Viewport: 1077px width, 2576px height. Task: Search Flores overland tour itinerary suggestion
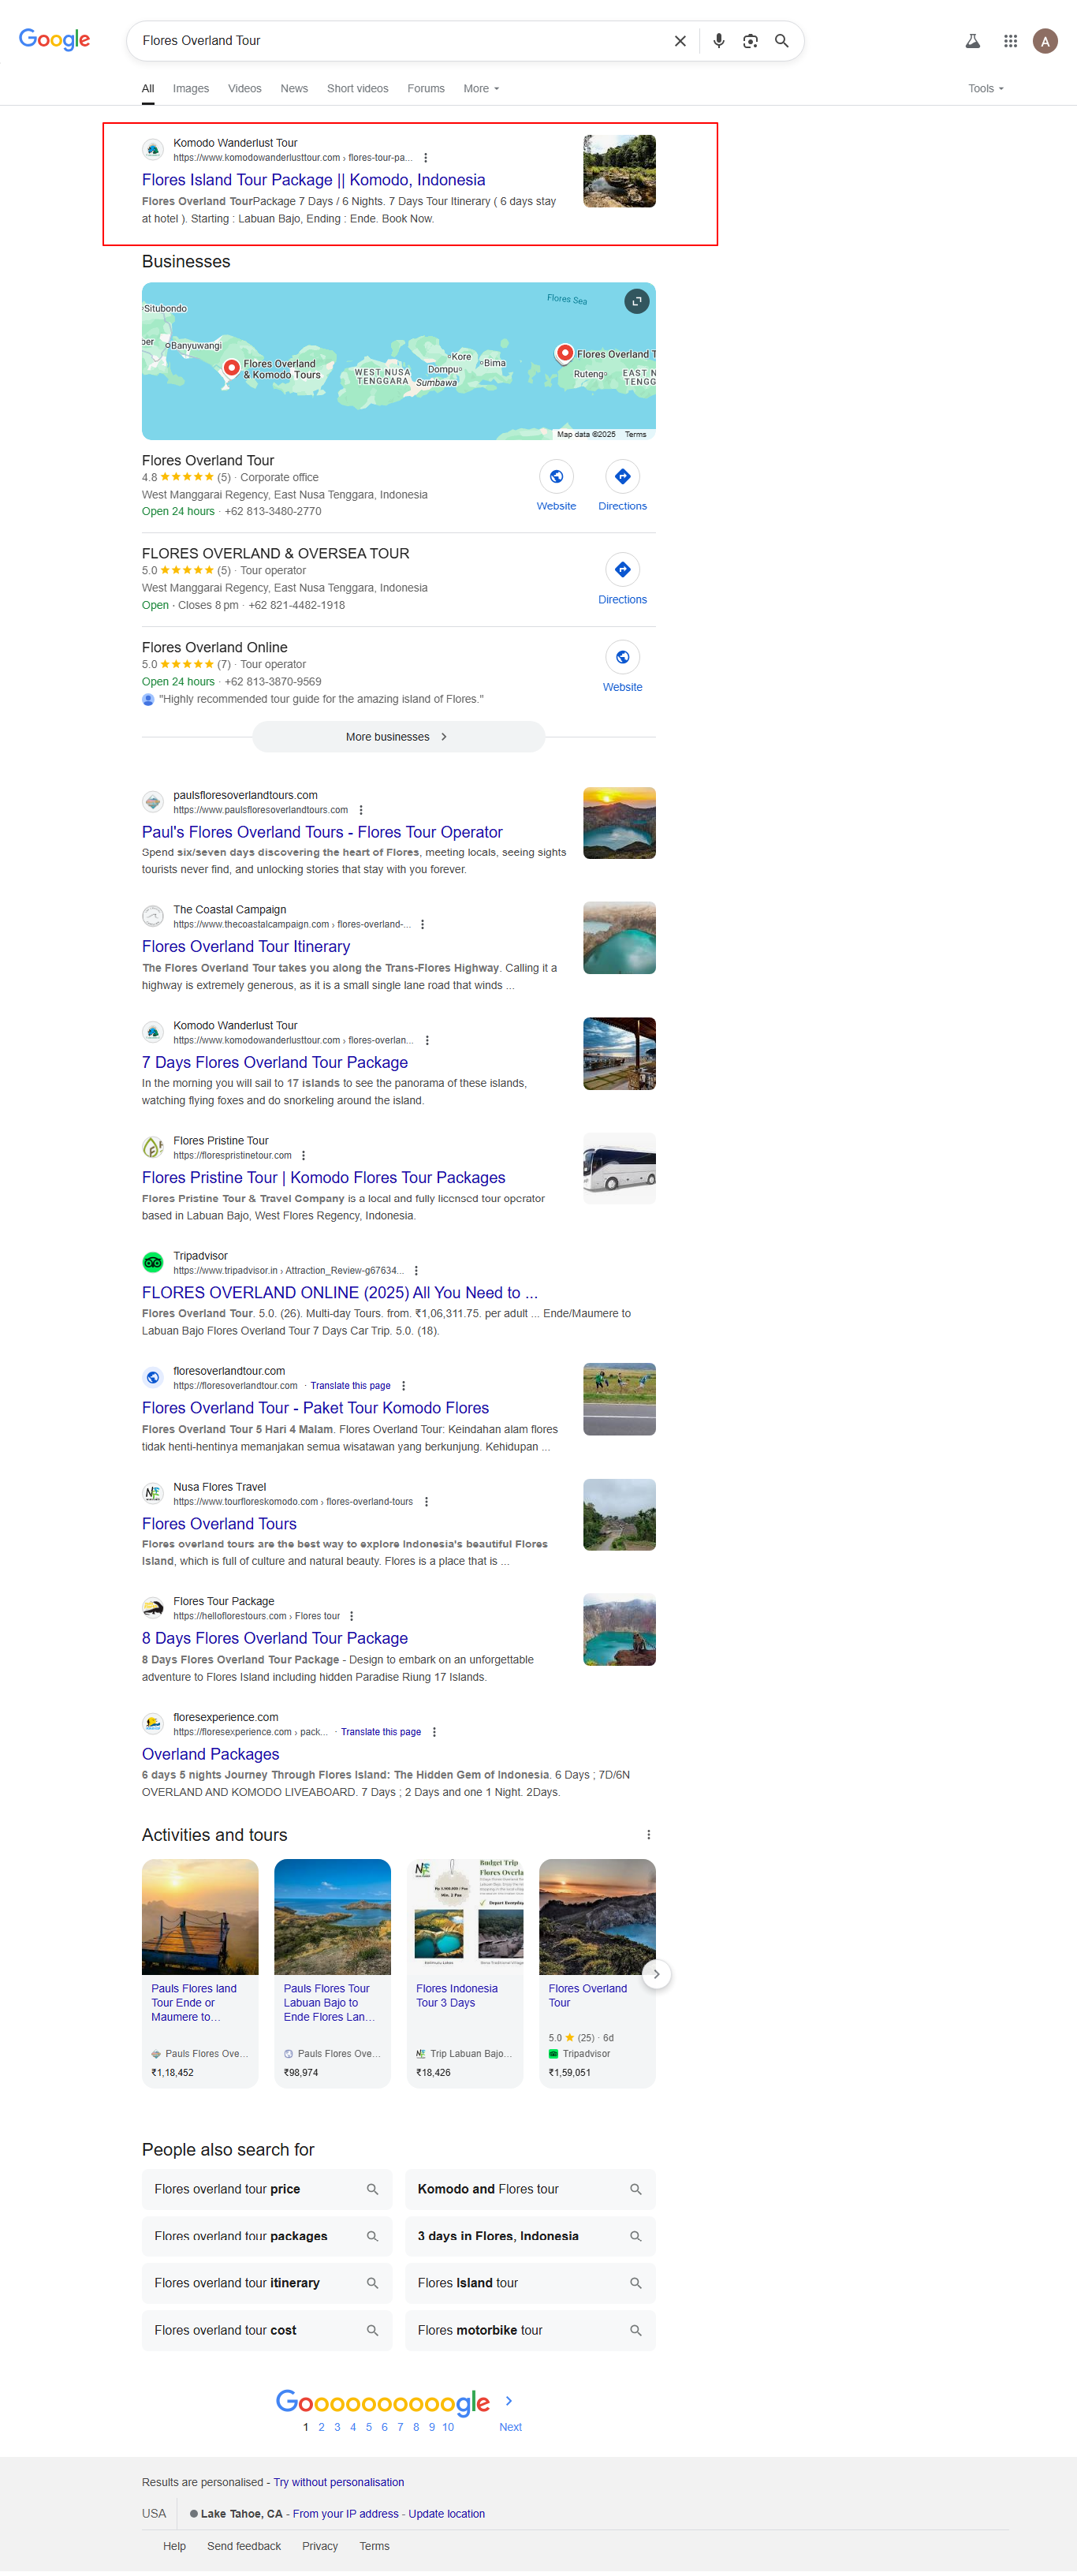[x=266, y=2282]
